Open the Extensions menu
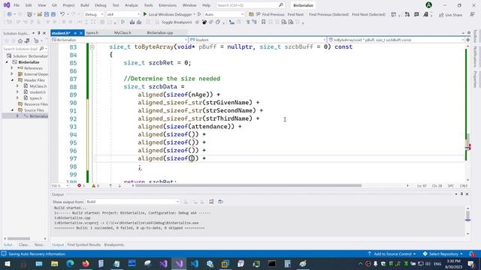The width and height of the screenshot is (481, 270). [x=168, y=5]
